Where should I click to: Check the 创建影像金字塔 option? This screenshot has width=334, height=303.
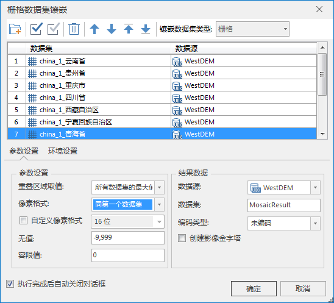click(182, 238)
